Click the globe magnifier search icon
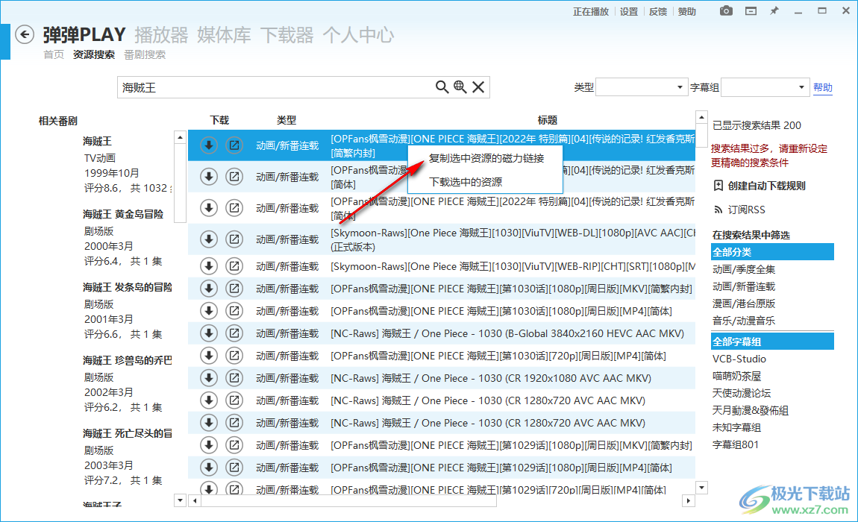This screenshot has height=522, width=858. (460, 87)
